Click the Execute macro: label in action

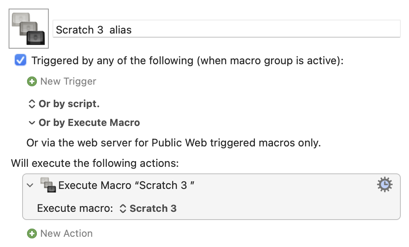tap(75, 208)
